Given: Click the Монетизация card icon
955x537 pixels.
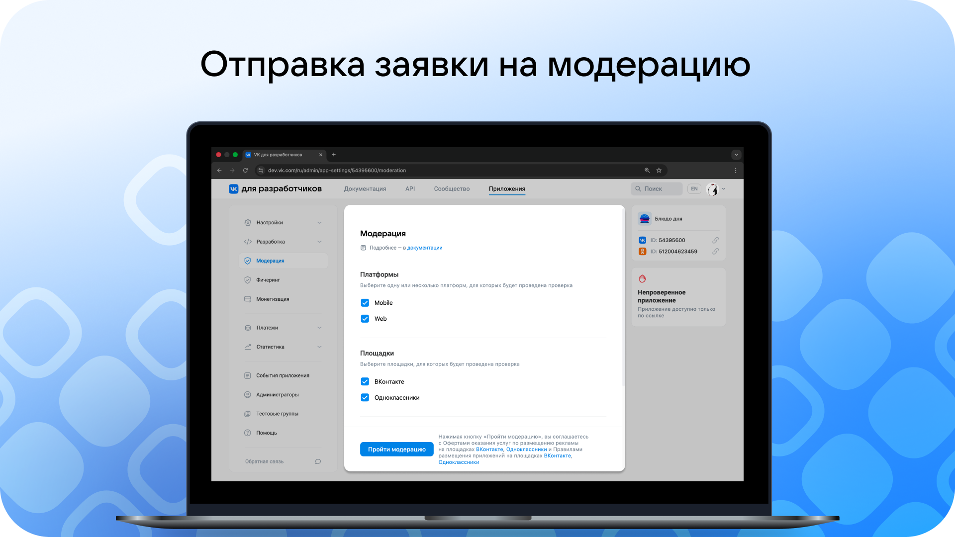Looking at the screenshot, I should (248, 299).
